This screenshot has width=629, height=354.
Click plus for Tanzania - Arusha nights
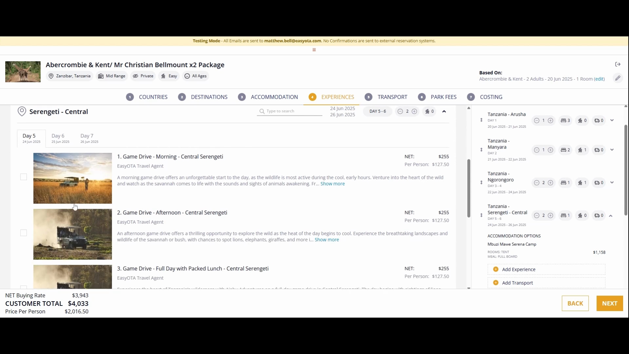click(x=551, y=121)
